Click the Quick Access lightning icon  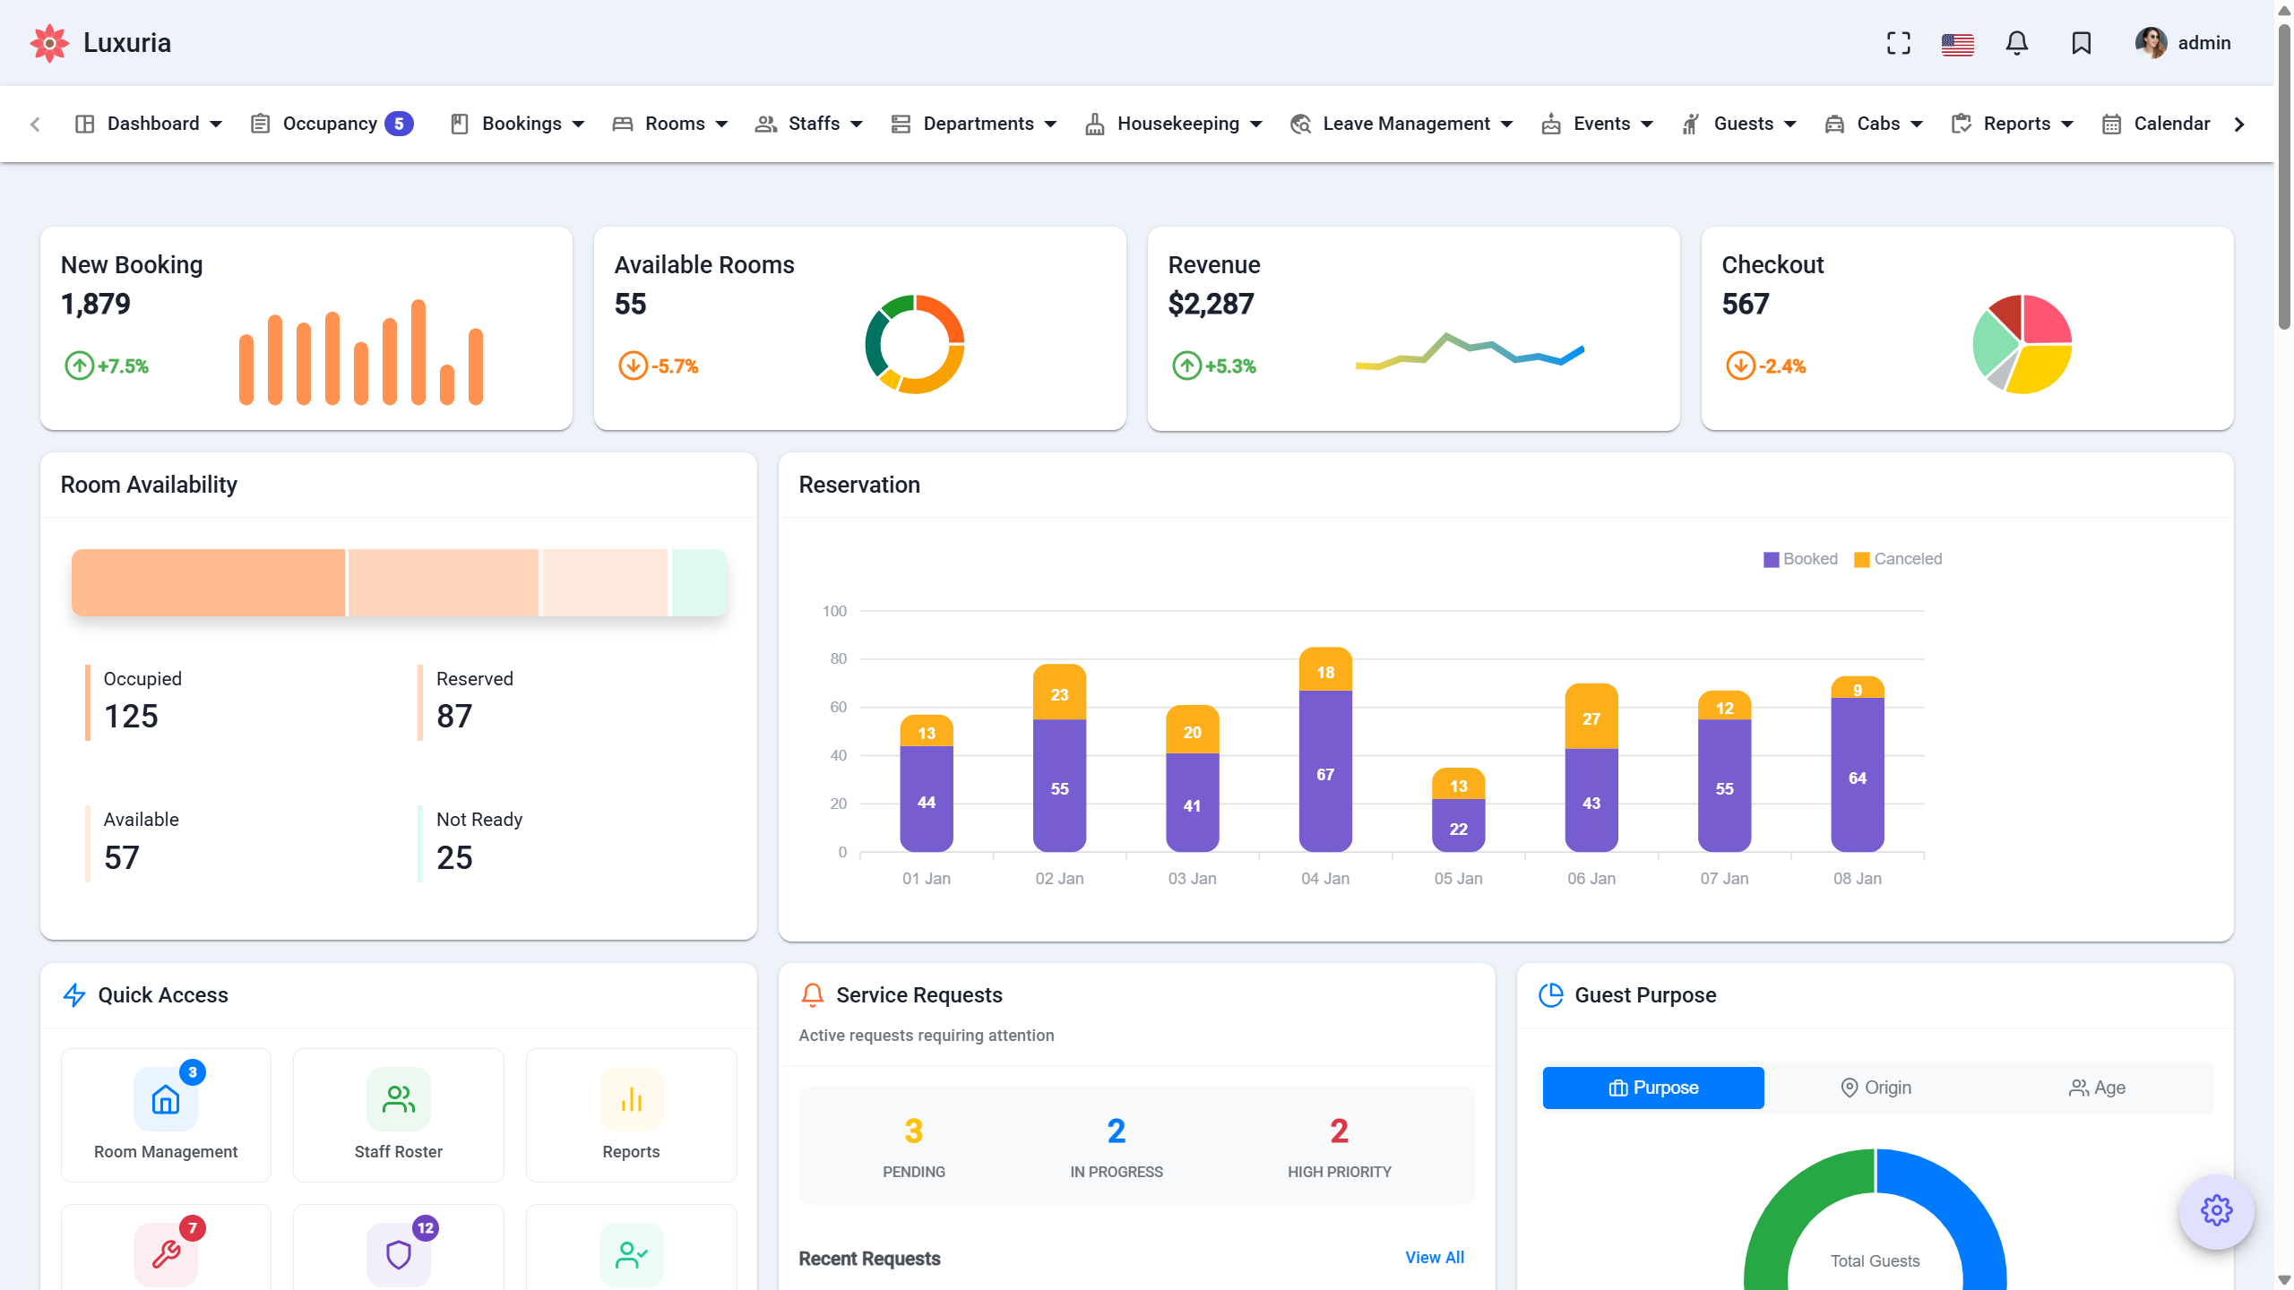coord(74,995)
